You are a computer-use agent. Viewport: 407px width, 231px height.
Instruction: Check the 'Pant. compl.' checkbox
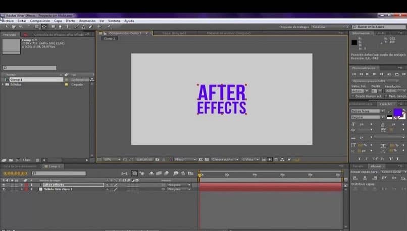point(386,96)
